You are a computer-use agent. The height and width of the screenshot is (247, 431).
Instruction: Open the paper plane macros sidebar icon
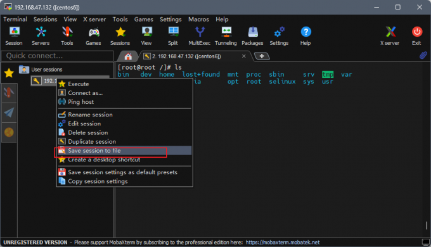coord(9,112)
